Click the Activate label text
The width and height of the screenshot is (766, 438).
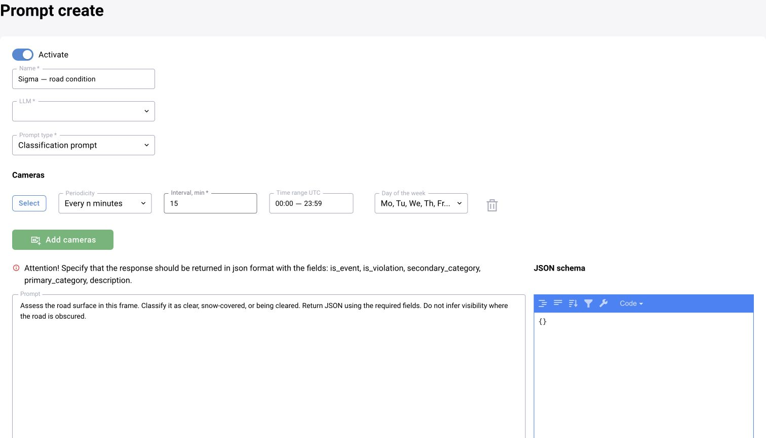click(53, 55)
